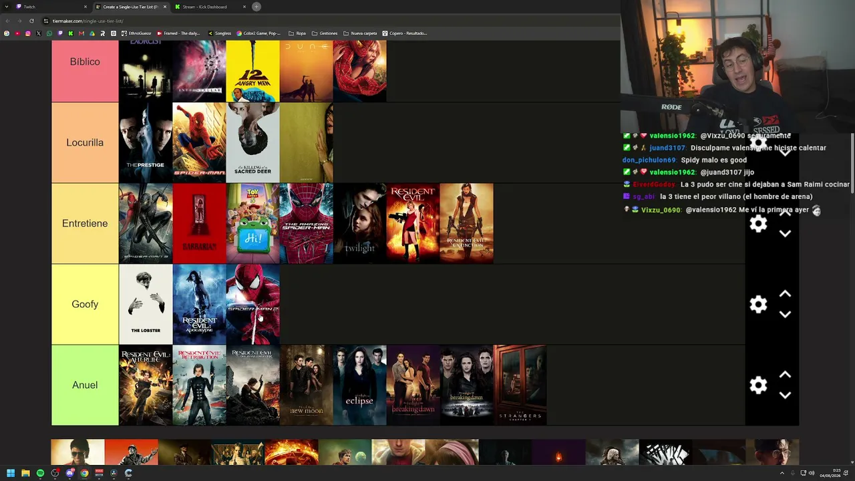Open settings gear for the Anuel tier
The image size is (855, 481).
click(758, 385)
